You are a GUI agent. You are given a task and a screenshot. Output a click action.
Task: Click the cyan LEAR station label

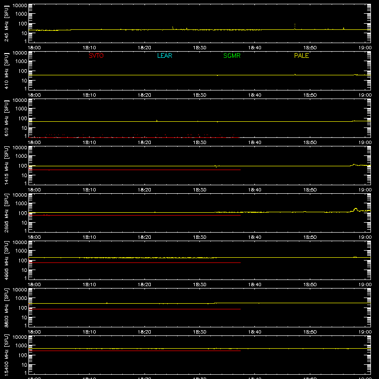pos(164,55)
